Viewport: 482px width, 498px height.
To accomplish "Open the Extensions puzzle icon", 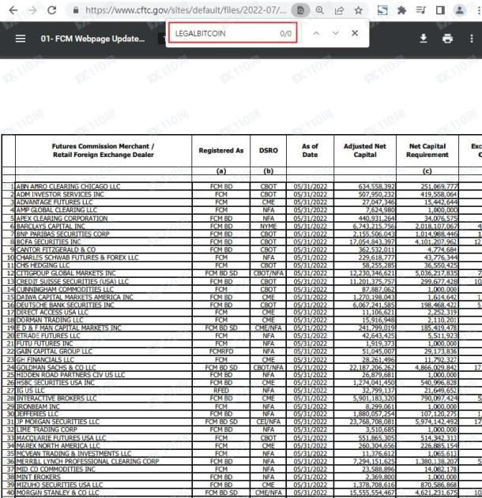I will [x=402, y=11].
